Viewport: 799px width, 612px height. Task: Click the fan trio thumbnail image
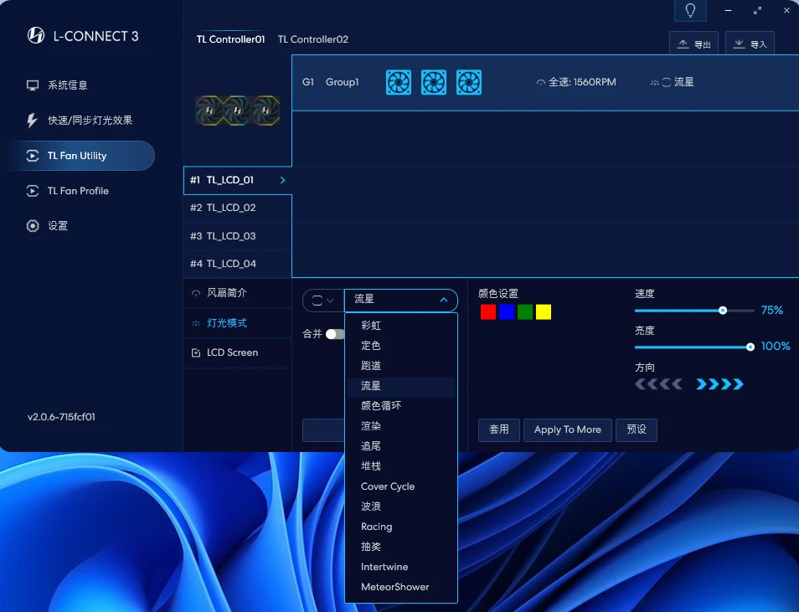point(238,110)
